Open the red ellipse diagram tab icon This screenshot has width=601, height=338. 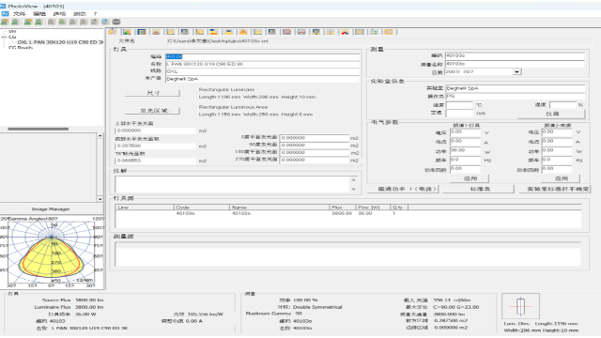click(301, 32)
